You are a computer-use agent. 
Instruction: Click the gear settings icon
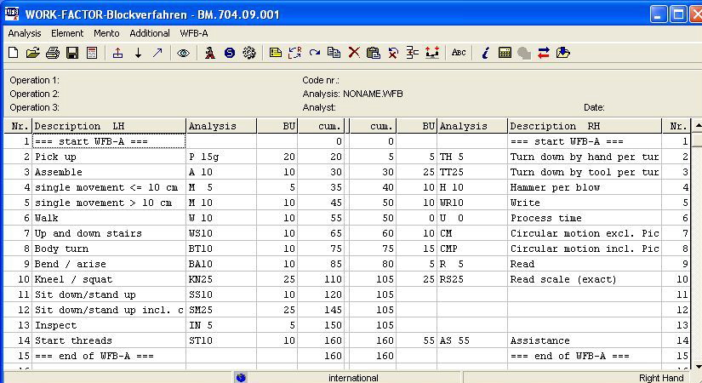[249, 53]
